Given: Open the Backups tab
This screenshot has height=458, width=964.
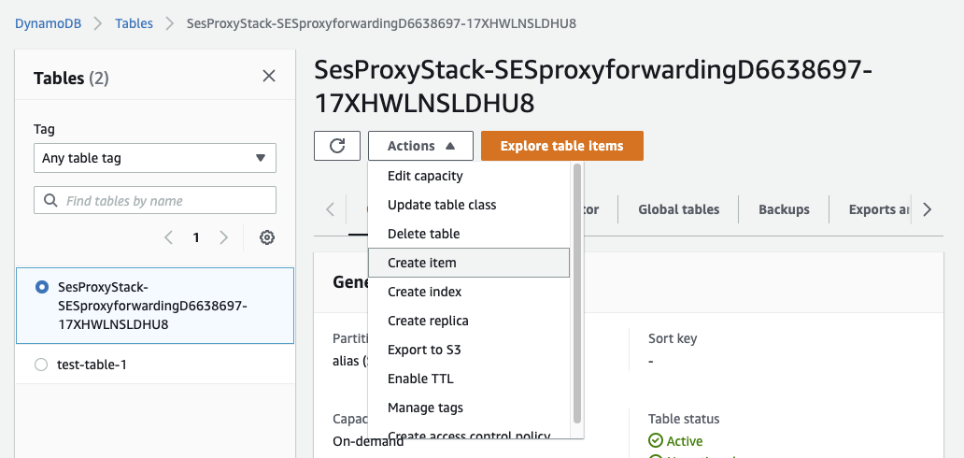Looking at the screenshot, I should click(784, 210).
